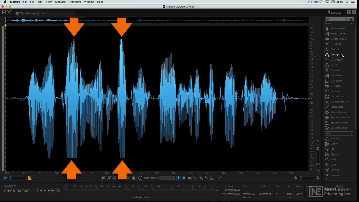Open the EQ Match module

pyautogui.click(x=333, y=154)
